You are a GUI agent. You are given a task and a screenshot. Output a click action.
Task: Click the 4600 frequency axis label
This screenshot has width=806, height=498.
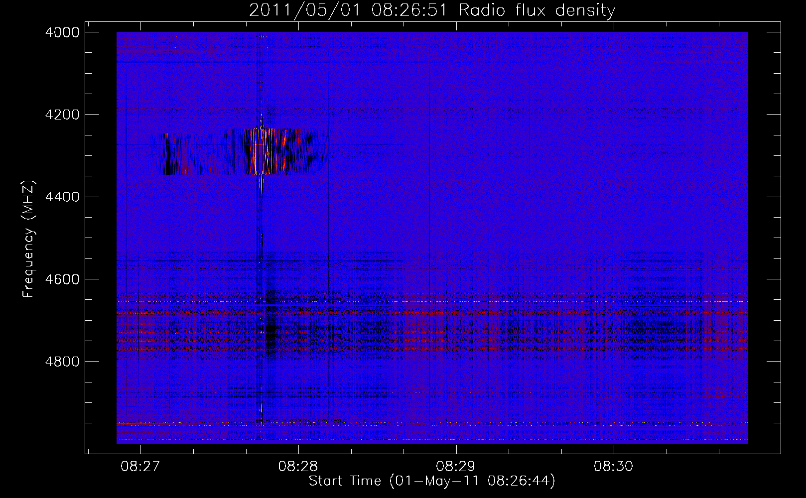pos(62,279)
